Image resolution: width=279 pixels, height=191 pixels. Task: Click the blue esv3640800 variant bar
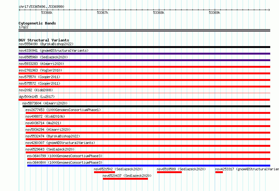(x=149, y=166)
